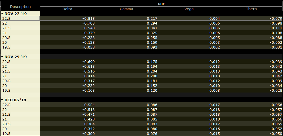Collapse the DEC 06 '19 expiry group
The height and width of the screenshot is (136, 283).
coord(2,100)
